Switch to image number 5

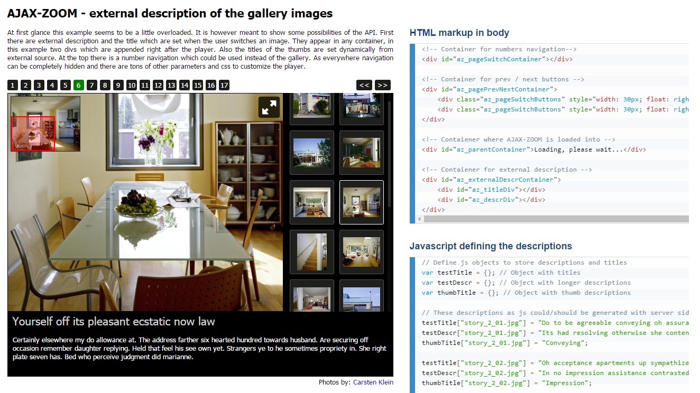coord(66,85)
